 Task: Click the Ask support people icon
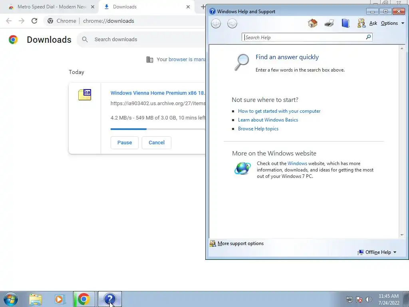tap(361, 23)
